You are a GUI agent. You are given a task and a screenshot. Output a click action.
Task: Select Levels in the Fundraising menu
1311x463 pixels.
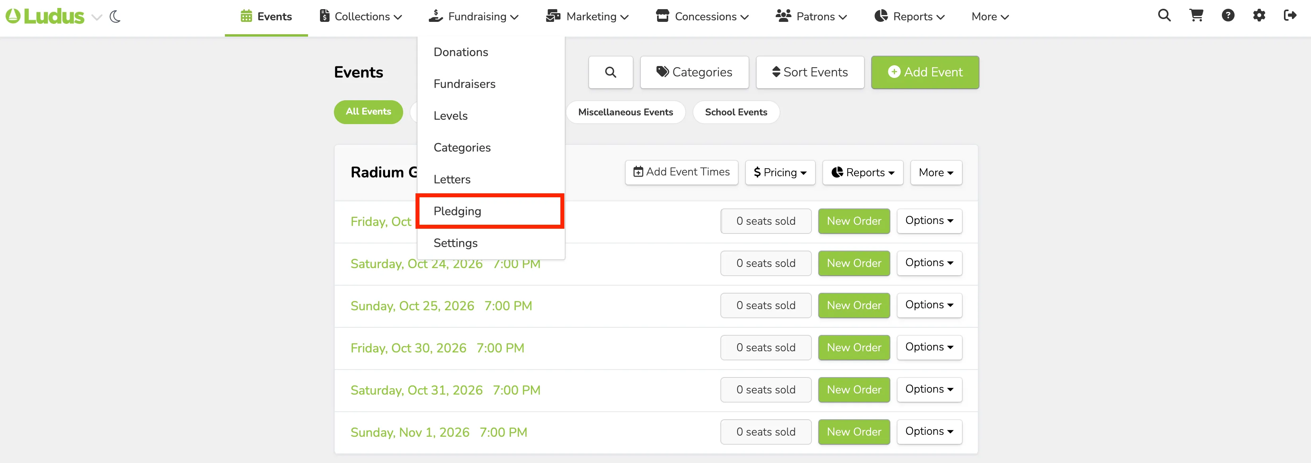click(491, 115)
